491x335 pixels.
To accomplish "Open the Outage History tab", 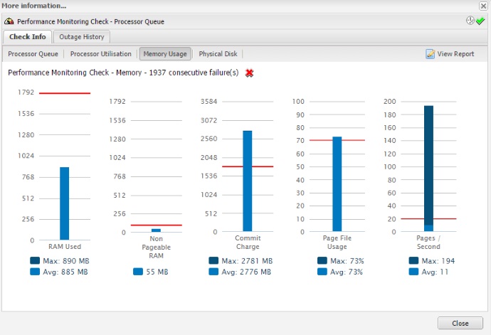I will tap(81, 37).
